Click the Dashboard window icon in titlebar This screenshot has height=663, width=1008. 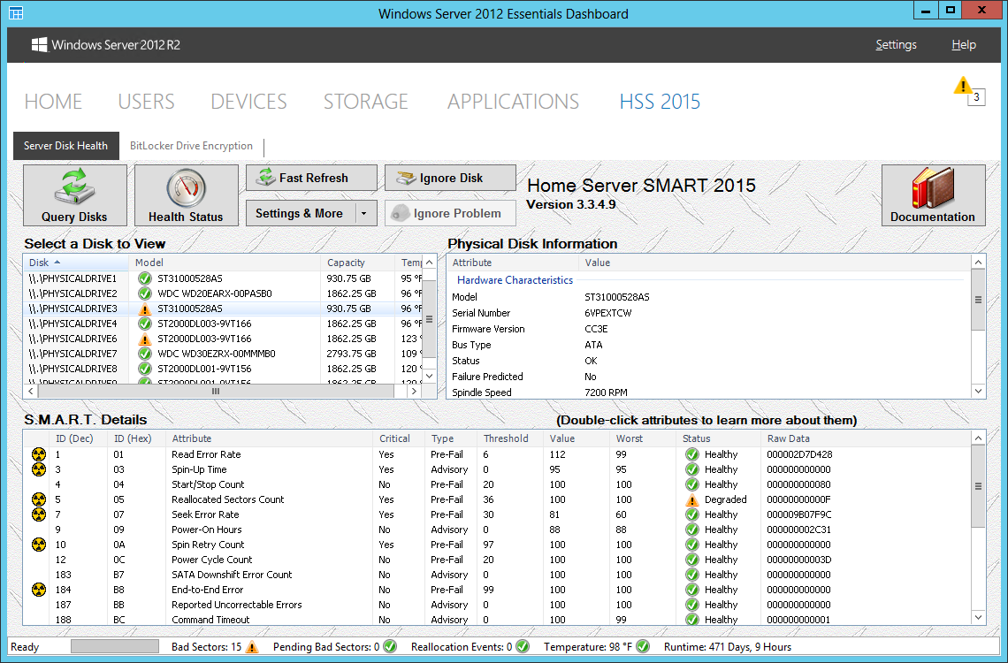pos(15,13)
